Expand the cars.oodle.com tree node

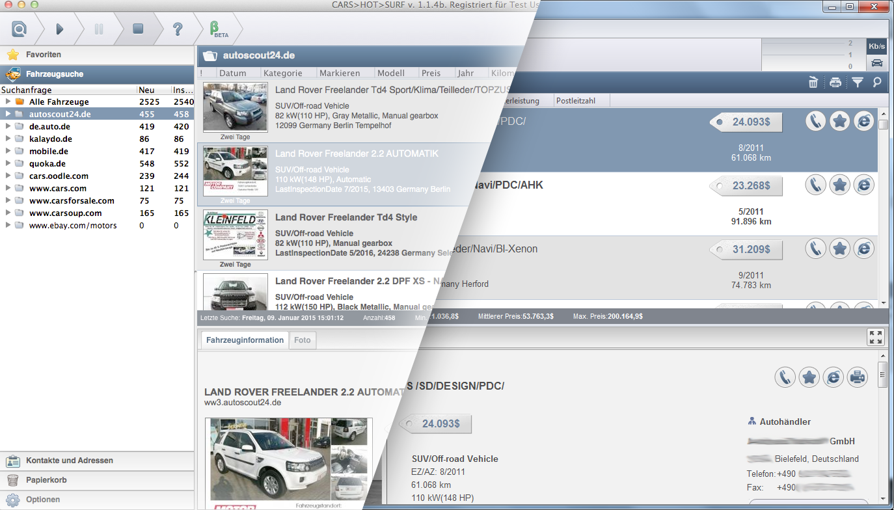pos(8,176)
